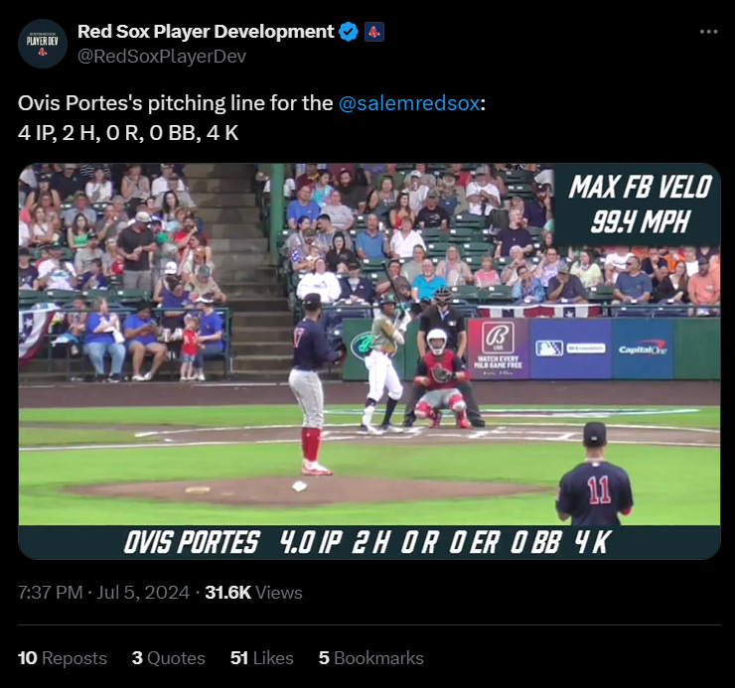This screenshot has height=688, width=735.
Task: Open the Red Sox Player Development profile name
Action: click(x=206, y=32)
